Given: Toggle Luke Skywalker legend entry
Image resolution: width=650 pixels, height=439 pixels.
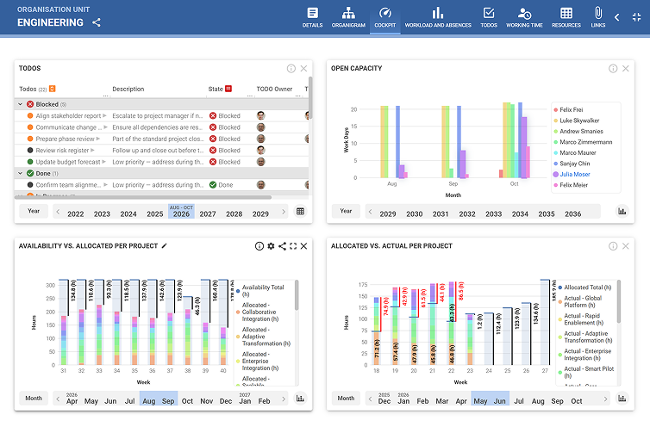Looking at the screenshot, I should click(577, 121).
